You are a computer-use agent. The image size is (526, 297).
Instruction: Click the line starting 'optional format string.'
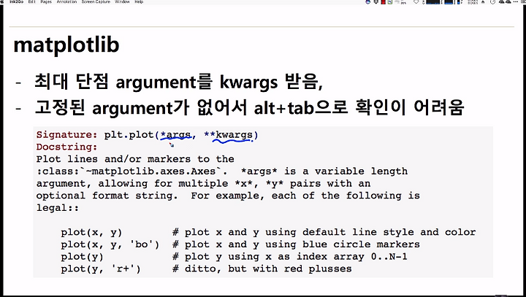coord(228,196)
